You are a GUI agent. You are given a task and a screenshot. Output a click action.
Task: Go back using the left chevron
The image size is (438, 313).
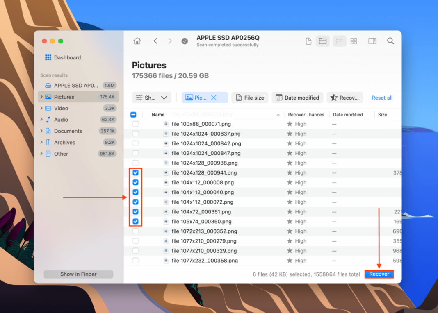point(155,41)
